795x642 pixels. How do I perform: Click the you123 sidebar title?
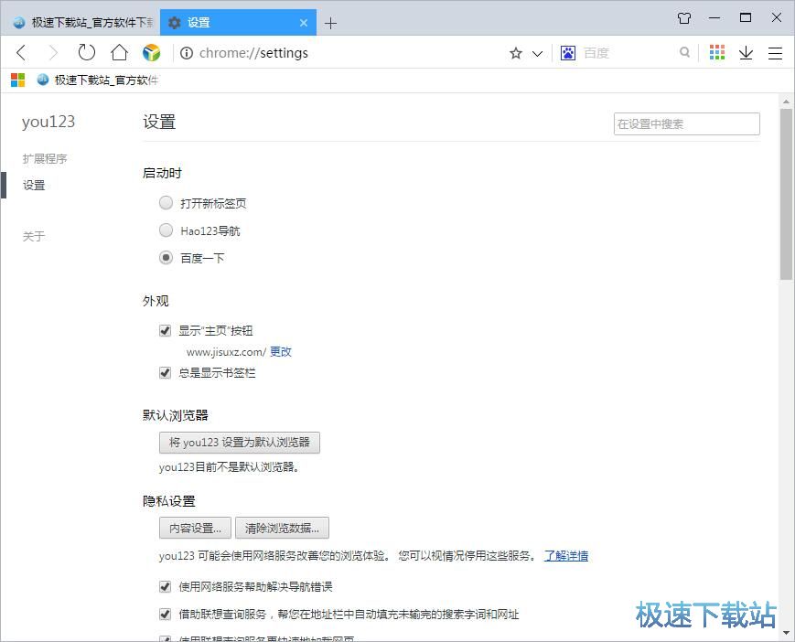(48, 122)
